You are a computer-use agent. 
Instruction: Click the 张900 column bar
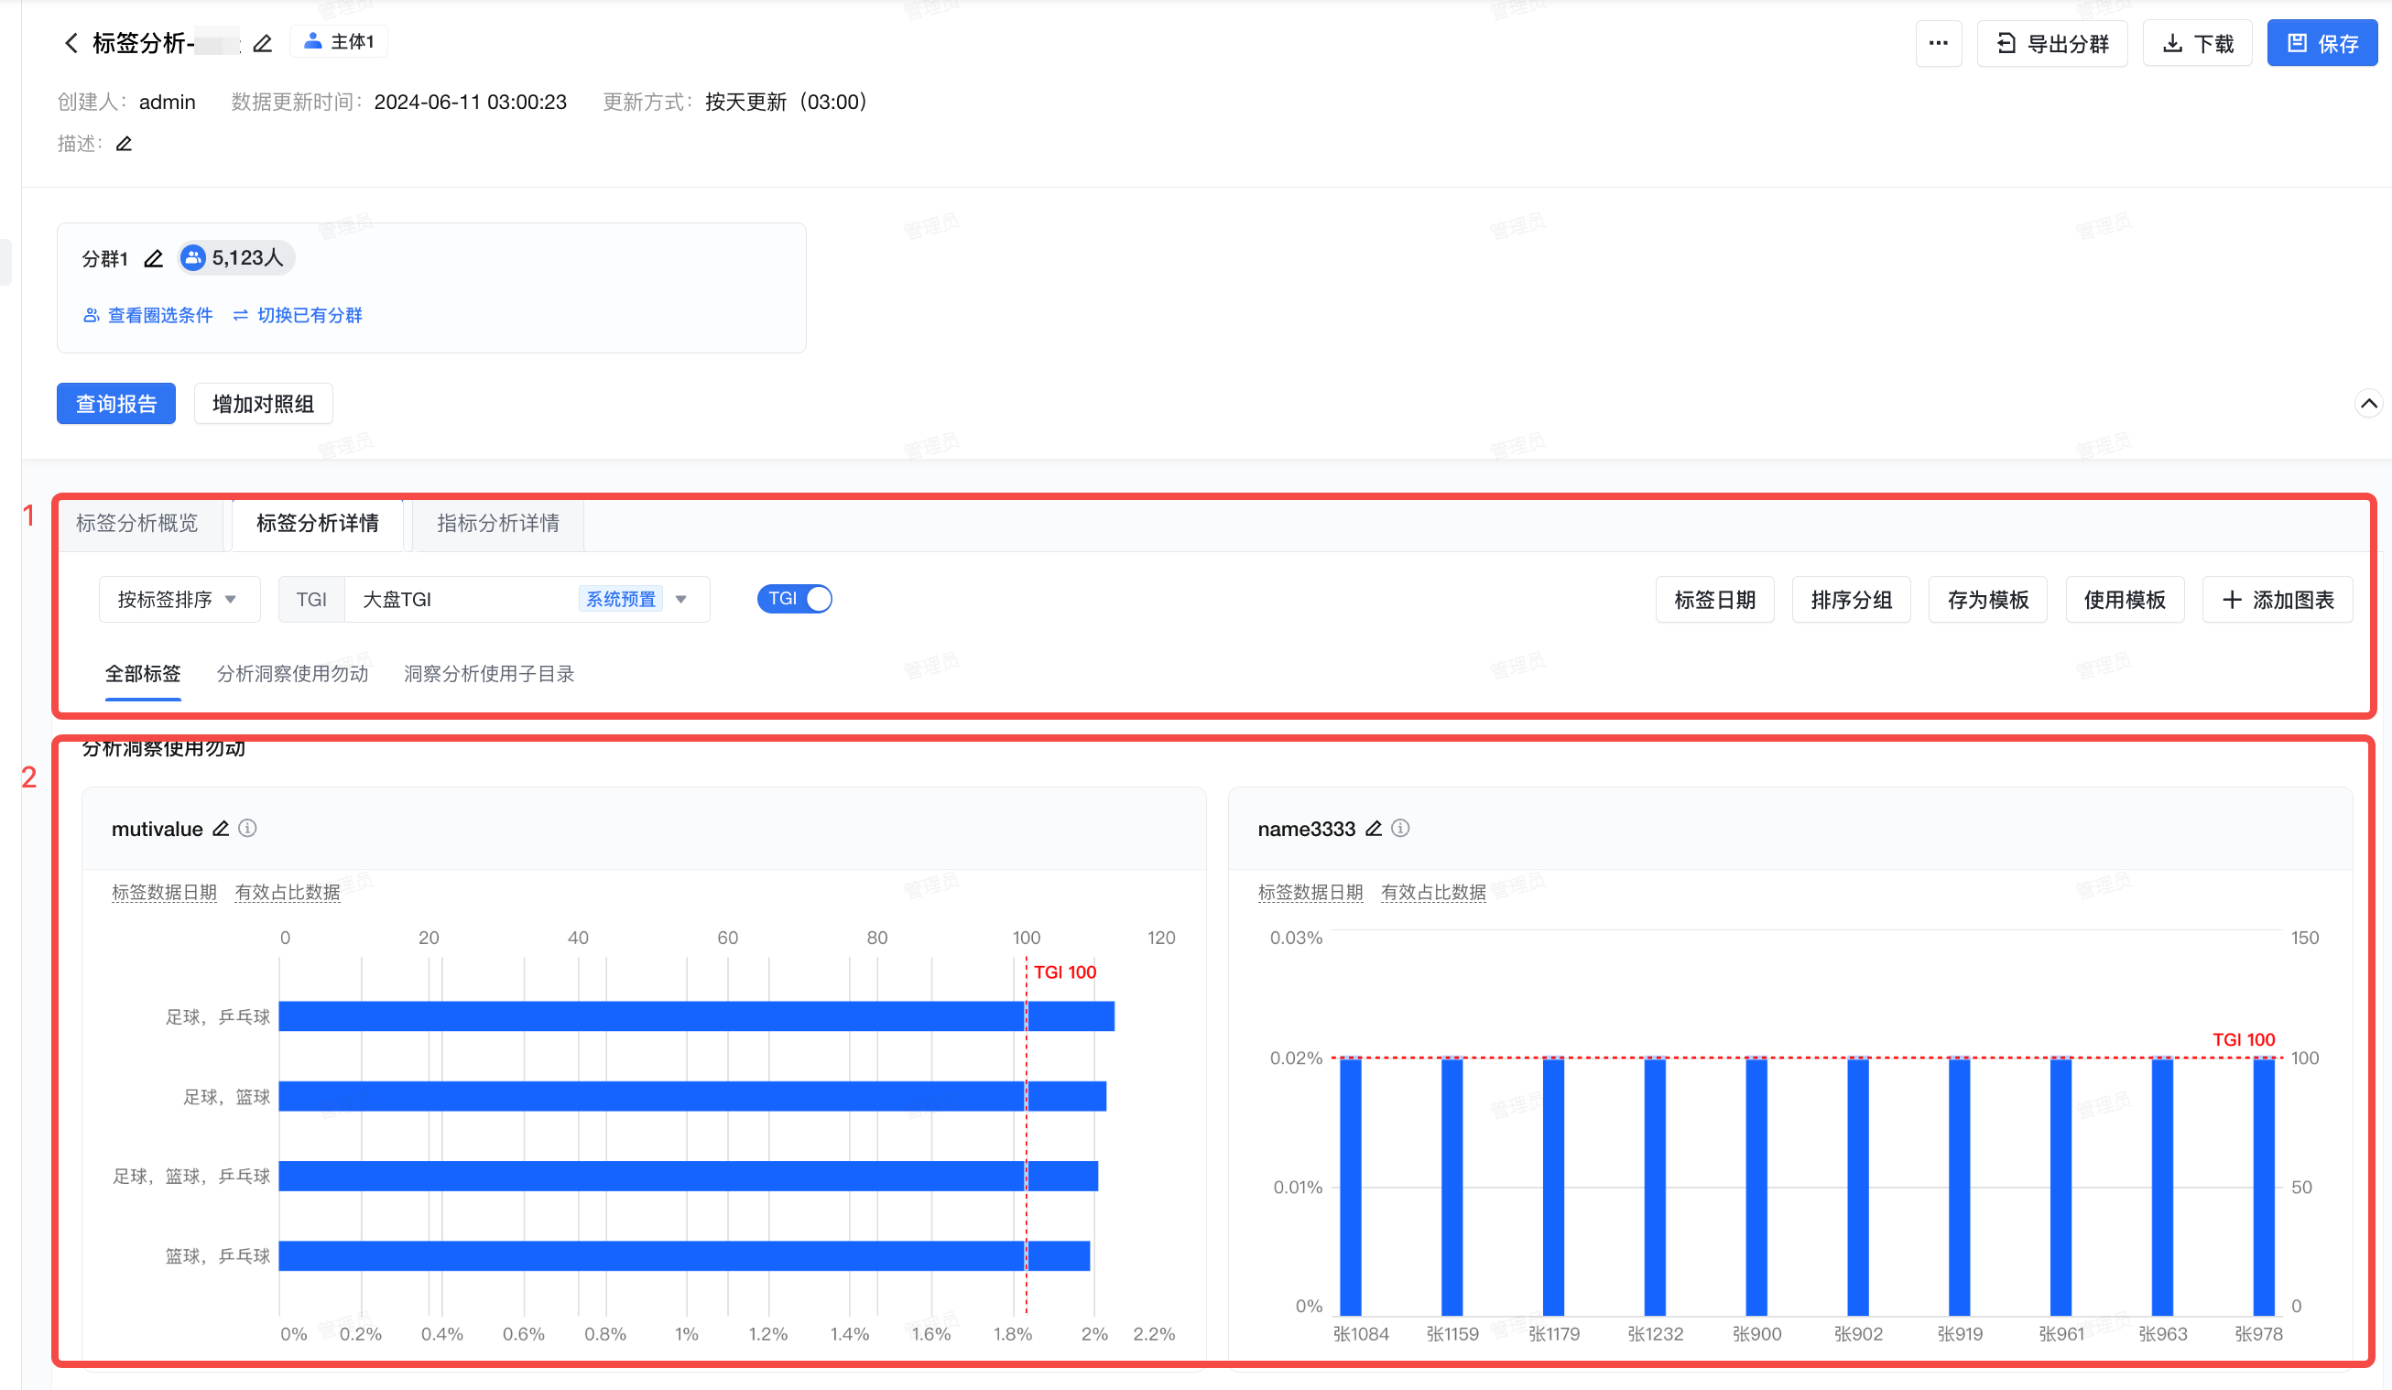tap(1756, 1186)
